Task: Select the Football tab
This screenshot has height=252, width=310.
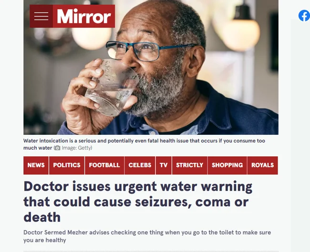Action: pos(104,165)
